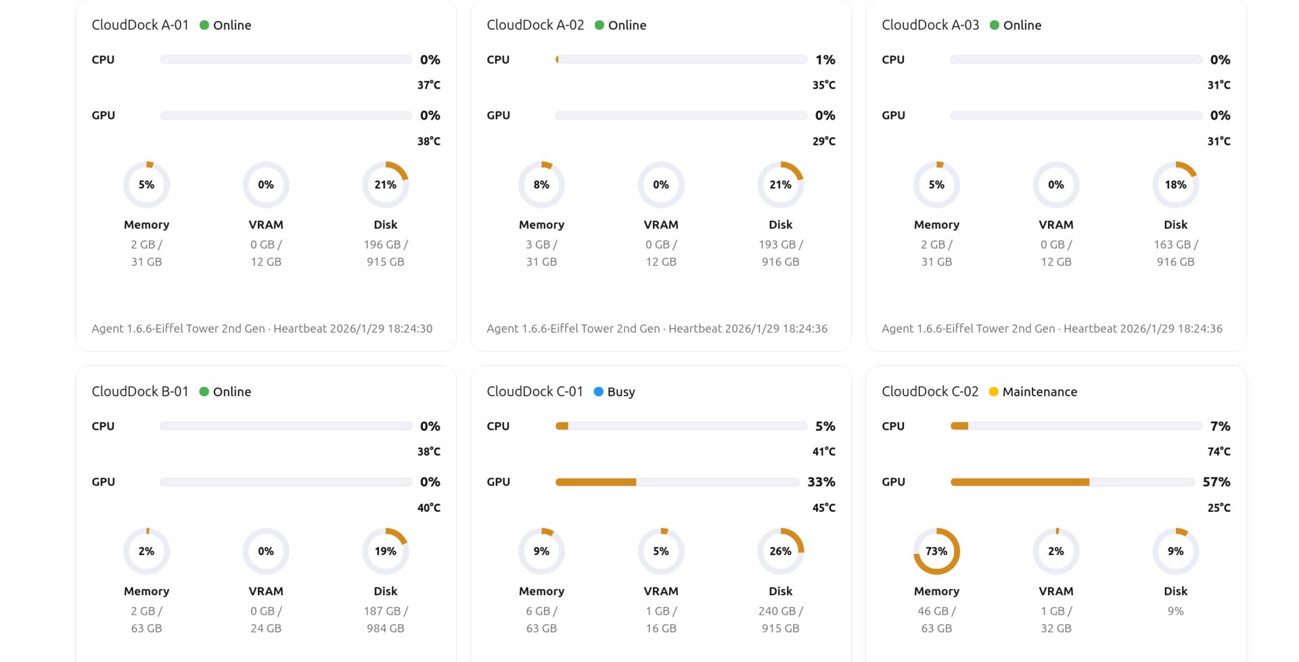The image size is (1299, 662).
Task: Select the Disk gauge on CloudDock C-01
Action: (x=780, y=550)
